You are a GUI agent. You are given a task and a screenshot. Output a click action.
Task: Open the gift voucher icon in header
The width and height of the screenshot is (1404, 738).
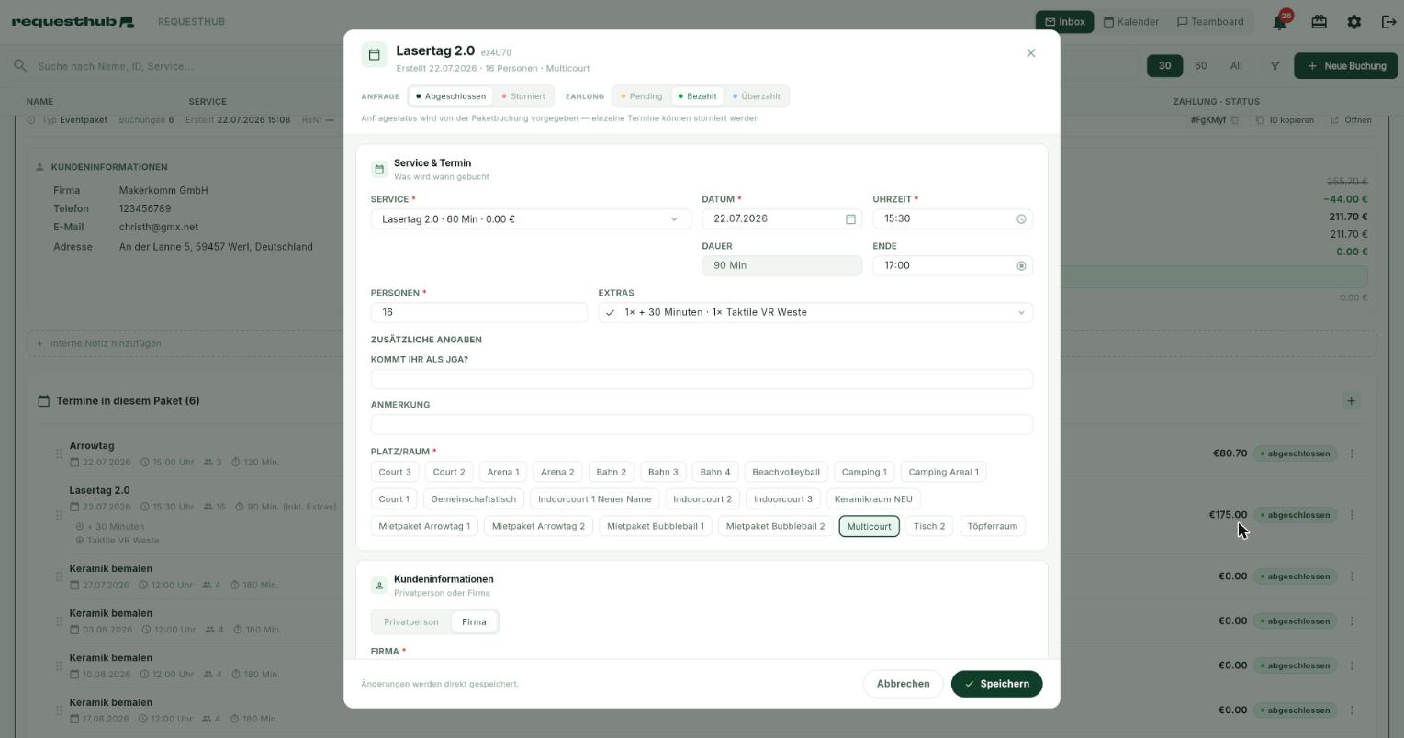point(1319,21)
